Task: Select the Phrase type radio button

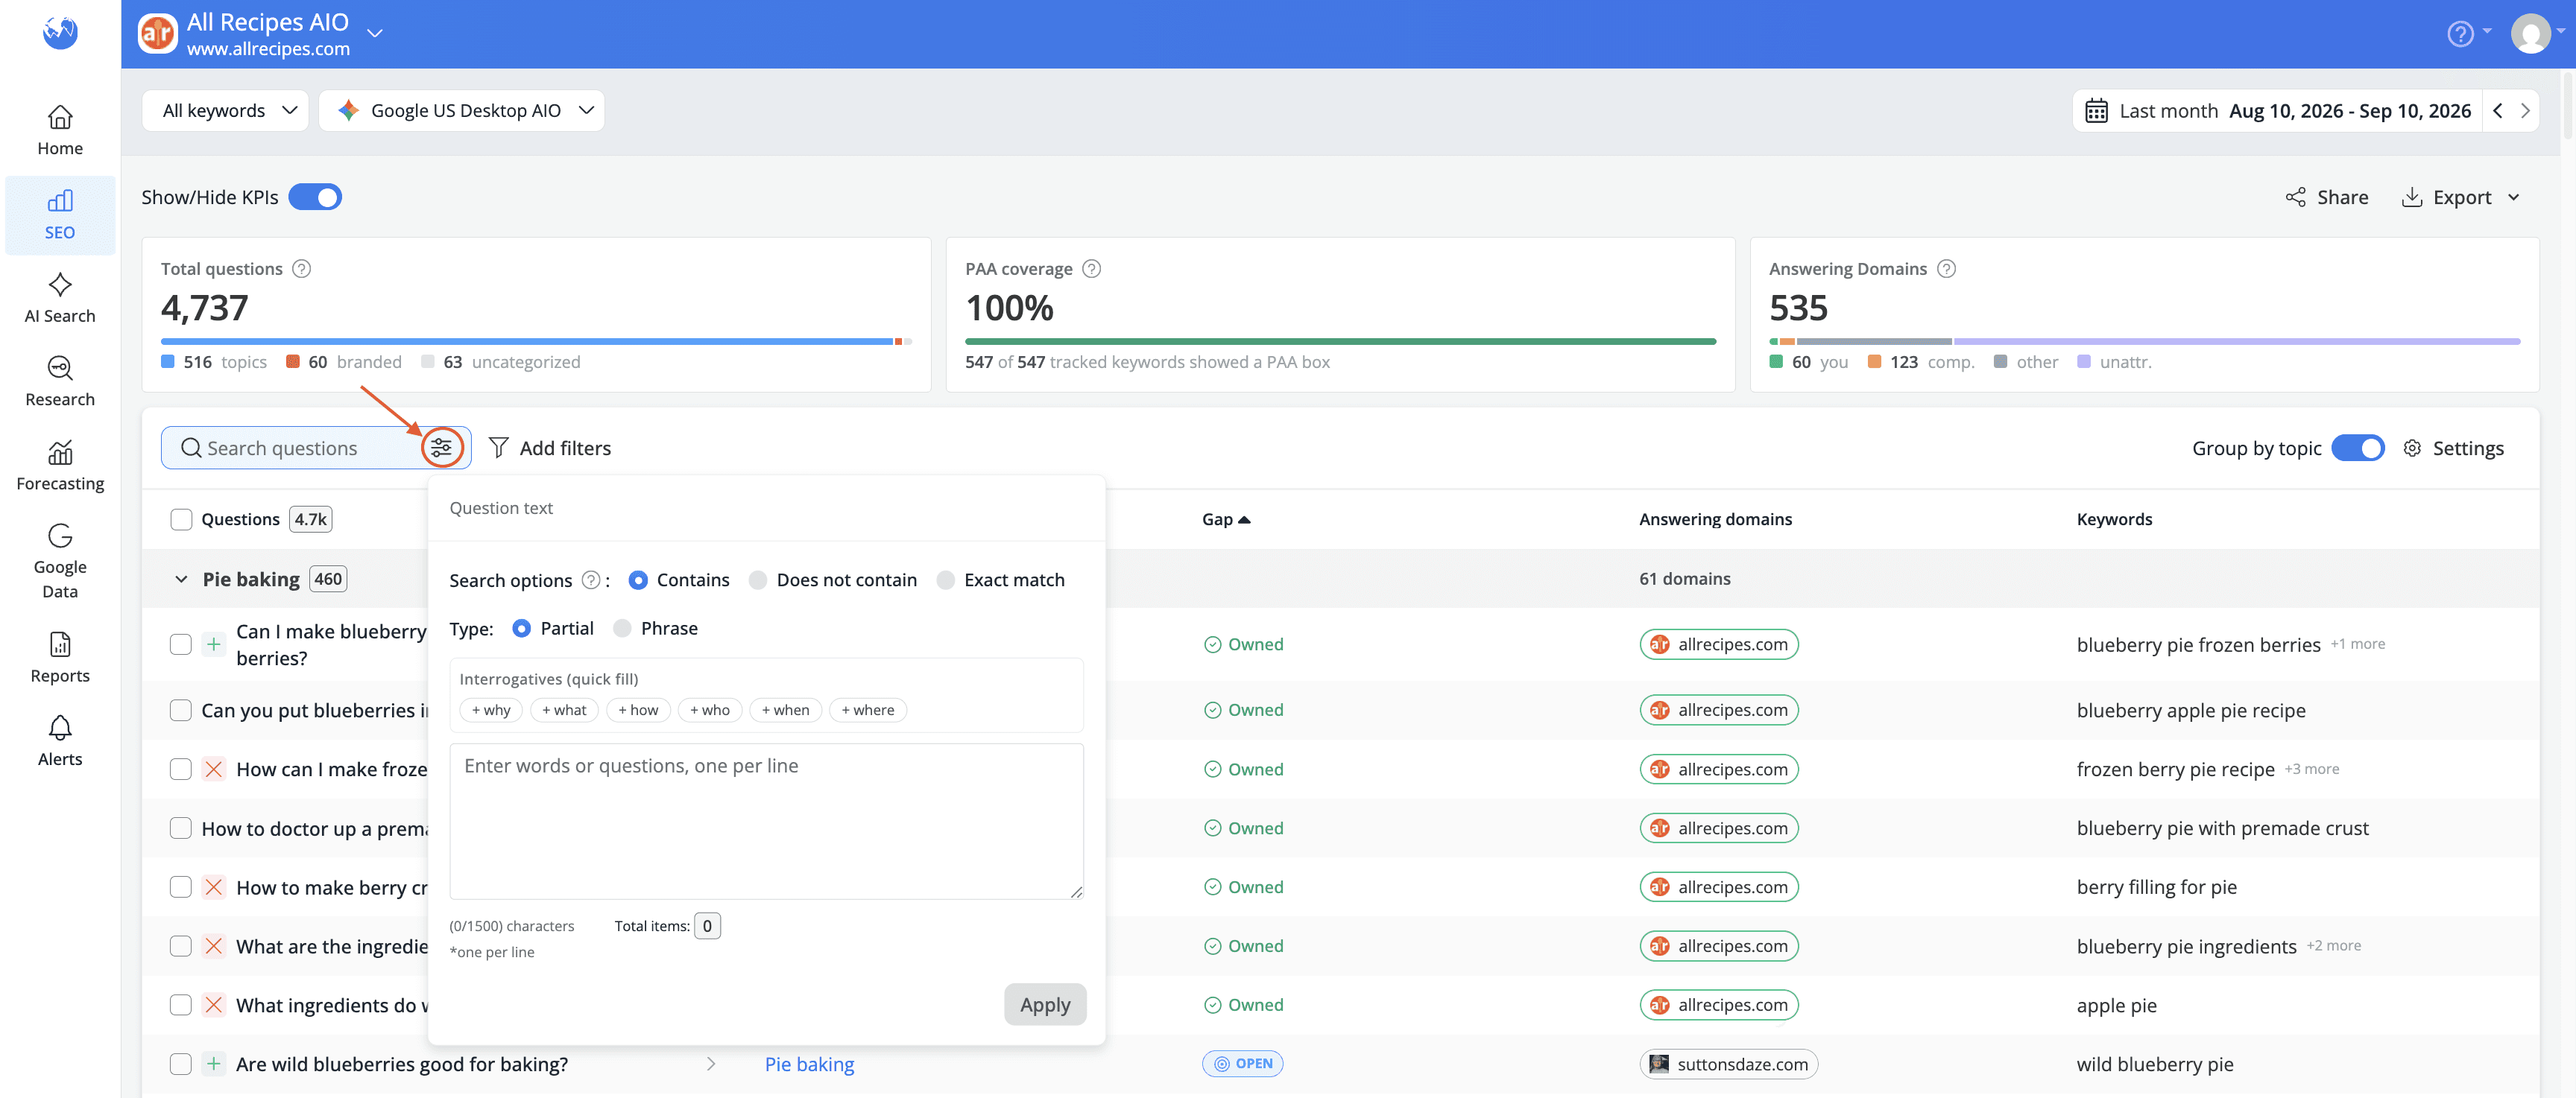Action: (x=622, y=629)
